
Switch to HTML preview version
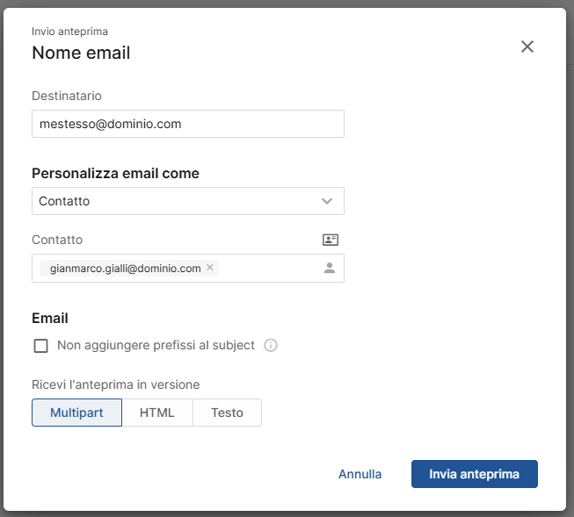[157, 413]
